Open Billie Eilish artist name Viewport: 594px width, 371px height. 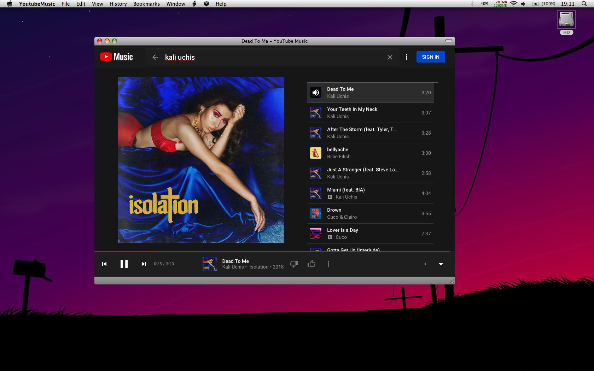[339, 157]
